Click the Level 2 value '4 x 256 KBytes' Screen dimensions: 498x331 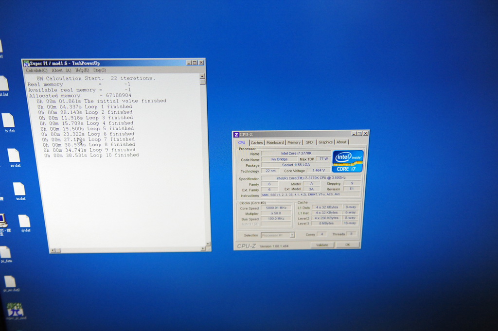(326, 218)
